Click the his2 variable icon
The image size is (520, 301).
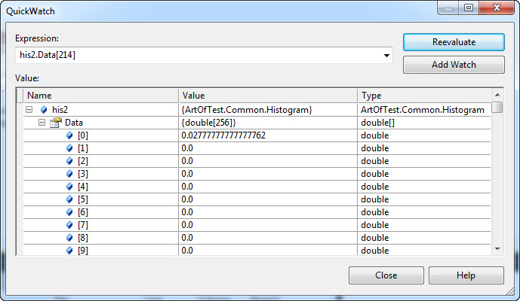tap(44, 110)
